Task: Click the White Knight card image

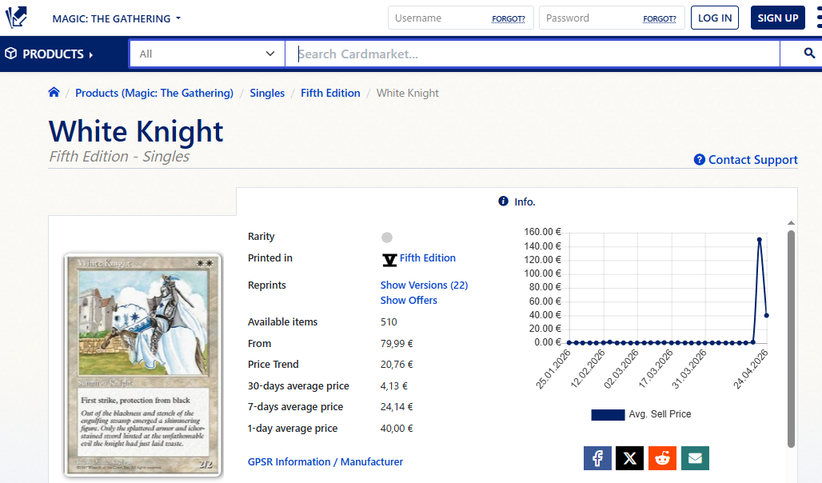Action: click(143, 365)
